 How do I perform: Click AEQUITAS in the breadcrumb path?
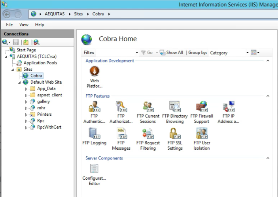click(55, 14)
